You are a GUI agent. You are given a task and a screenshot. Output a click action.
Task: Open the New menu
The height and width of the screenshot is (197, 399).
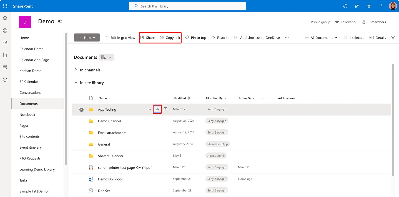pyautogui.click(x=87, y=37)
